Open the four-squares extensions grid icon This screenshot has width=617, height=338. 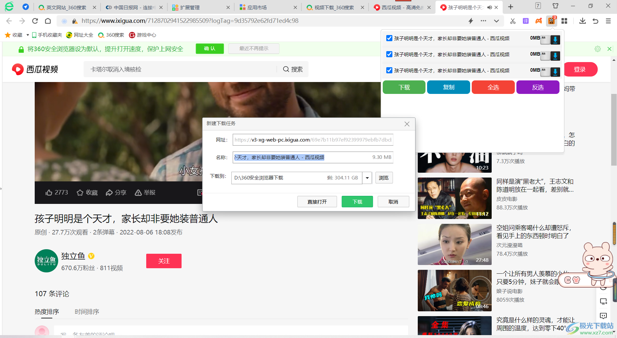point(564,21)
